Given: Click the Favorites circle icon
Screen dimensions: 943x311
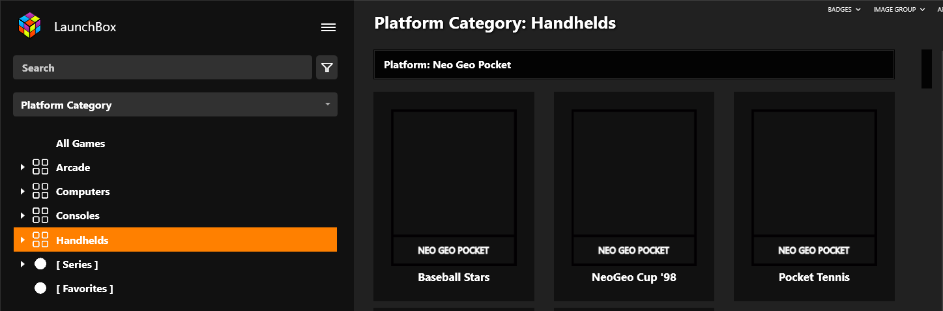Looking at the screenshot, I should (40, 288).
